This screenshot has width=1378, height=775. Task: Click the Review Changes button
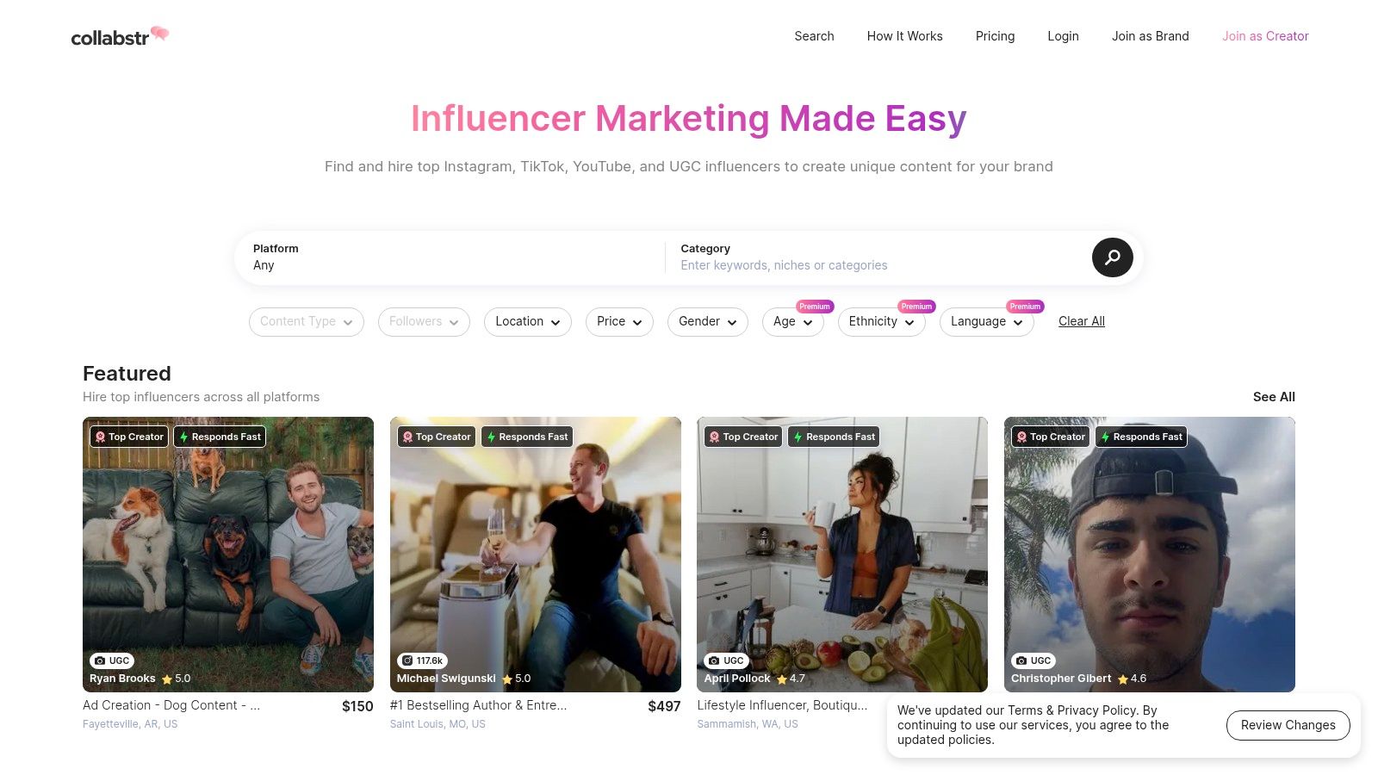[1288, 725]
